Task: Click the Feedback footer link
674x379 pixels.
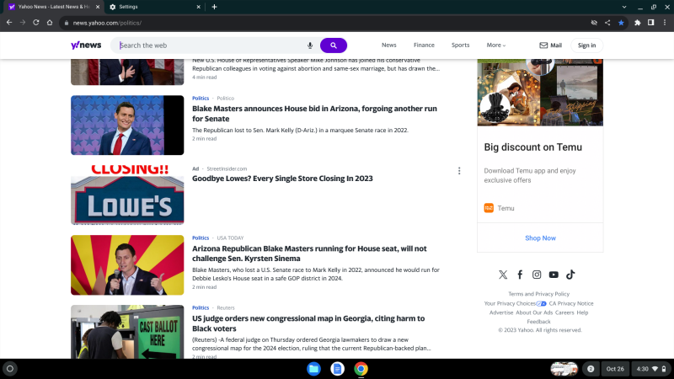Action: (538, 322)
